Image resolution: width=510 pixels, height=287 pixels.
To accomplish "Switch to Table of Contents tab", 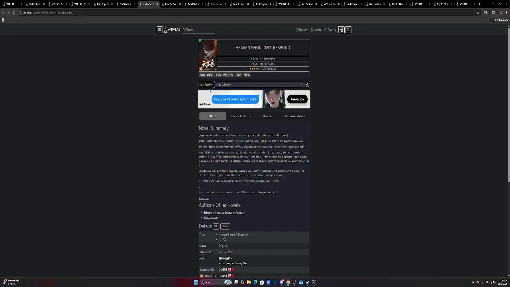I will pos(240,116).
